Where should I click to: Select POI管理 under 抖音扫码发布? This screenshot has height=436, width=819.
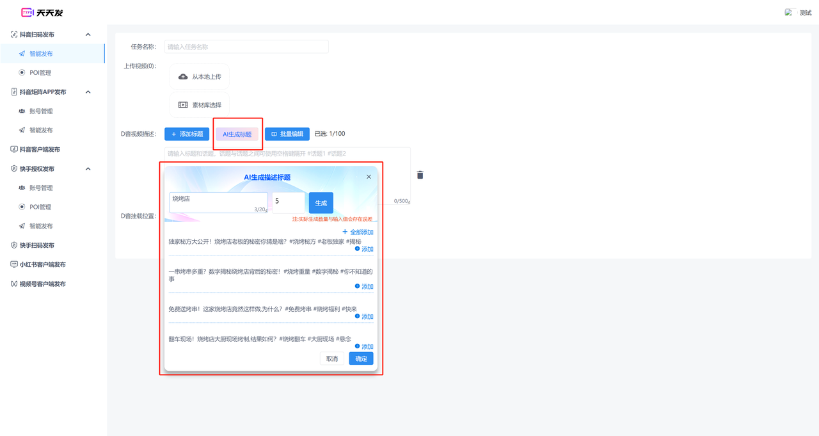pyautogui.click(x=40, y=73)
